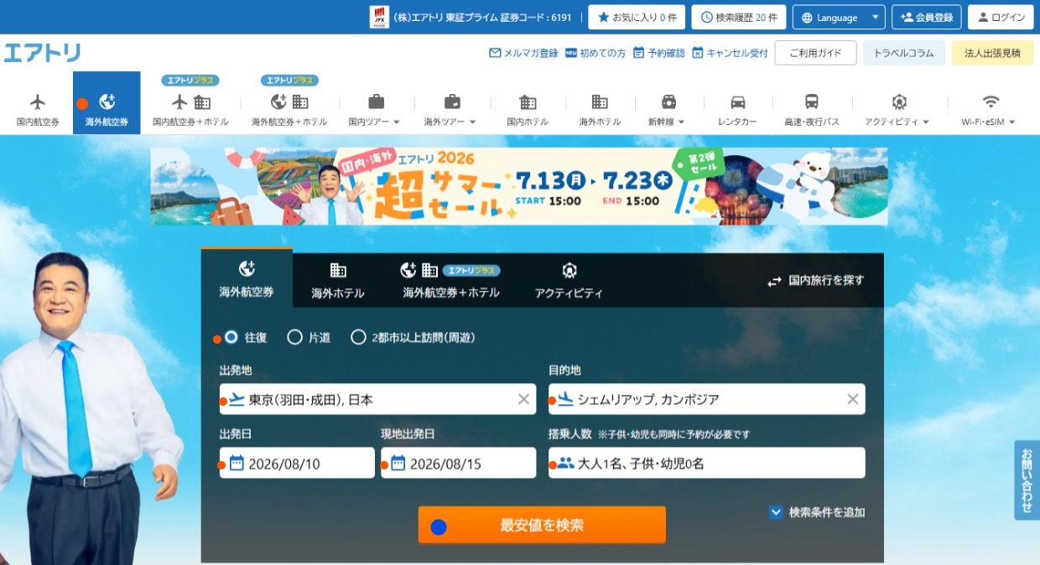Open the 超サマーセール banner
Viewport: 1040px width, 565px height.
click(519, 186)
